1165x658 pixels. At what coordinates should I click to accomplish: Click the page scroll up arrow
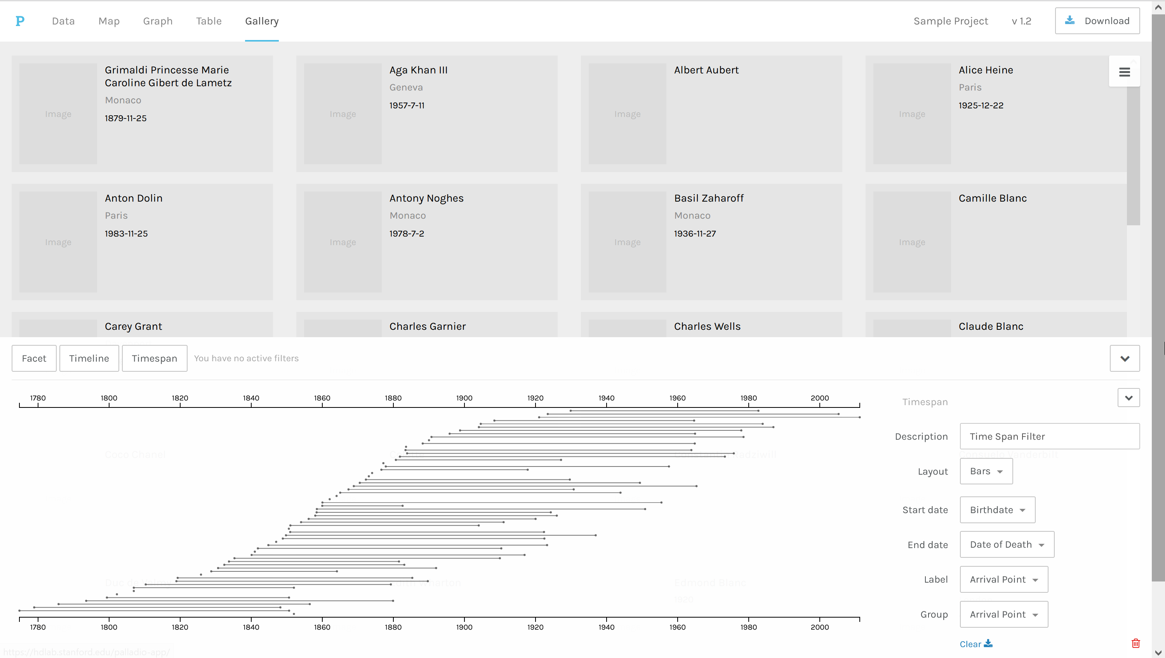coord(1158,7)
